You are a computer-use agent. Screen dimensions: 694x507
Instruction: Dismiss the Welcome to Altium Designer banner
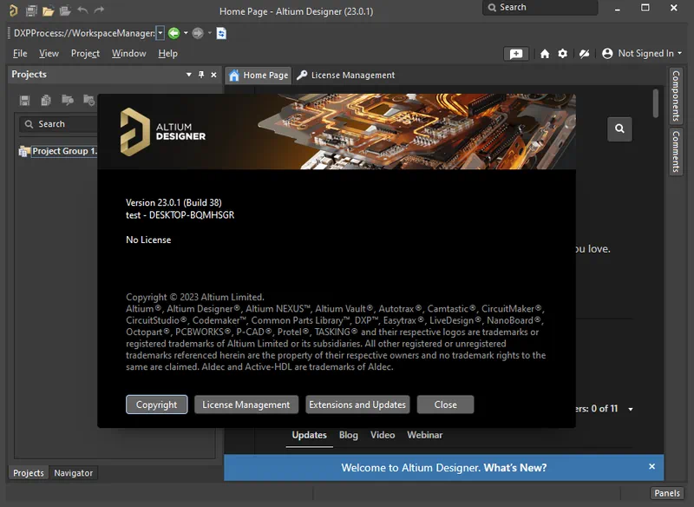[651, 466]
